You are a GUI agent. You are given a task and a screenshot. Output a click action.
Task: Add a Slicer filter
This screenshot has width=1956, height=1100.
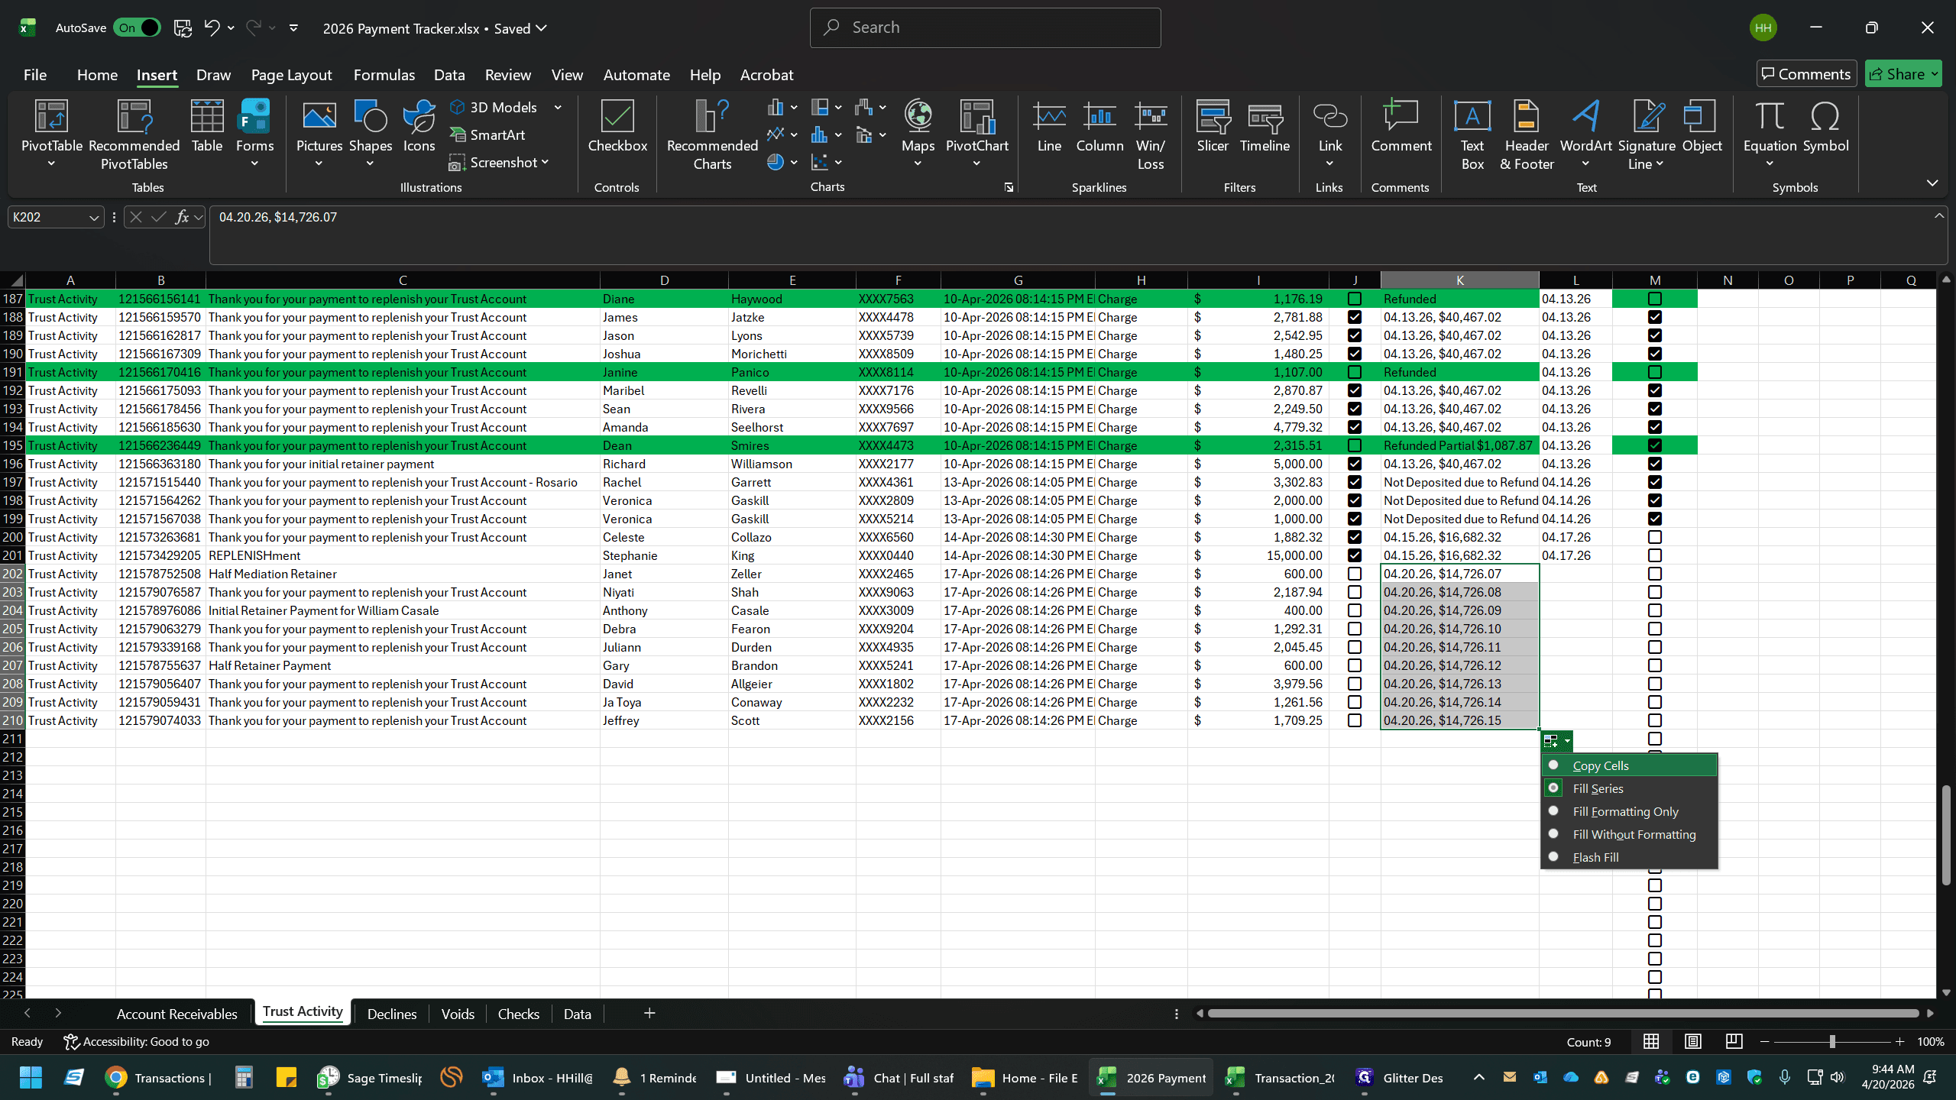point(1213,126)
